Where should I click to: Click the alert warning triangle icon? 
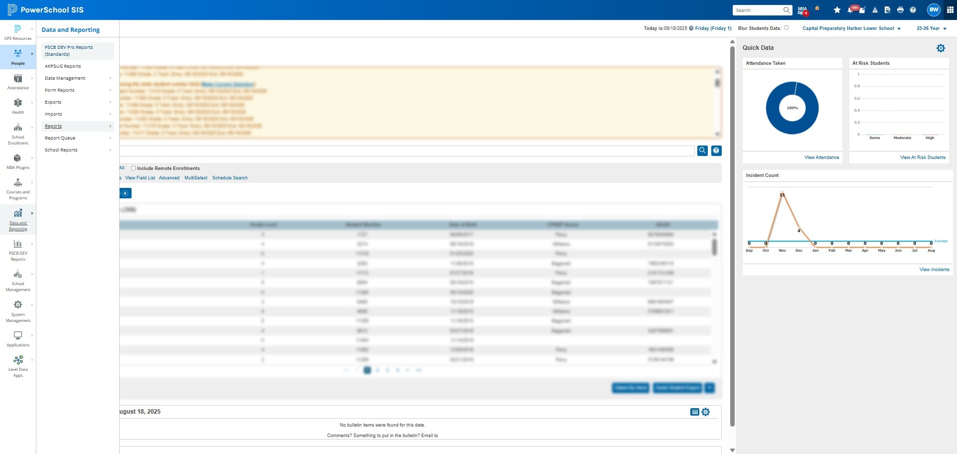(875, 10)
